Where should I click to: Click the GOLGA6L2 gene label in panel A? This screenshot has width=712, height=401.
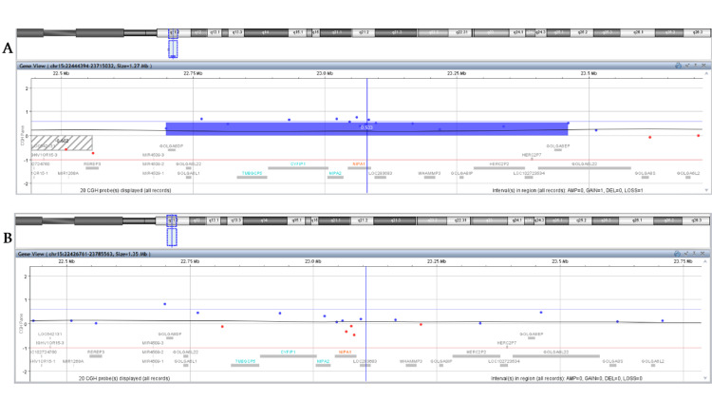(x=688, y=173)
